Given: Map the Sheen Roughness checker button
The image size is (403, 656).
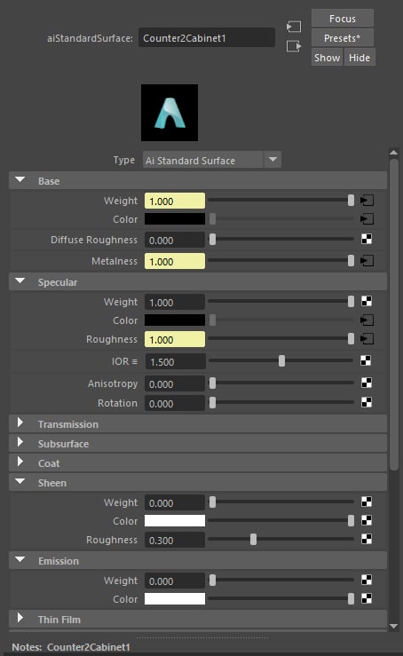Looking at the screenshot, I should pos(367,539).
